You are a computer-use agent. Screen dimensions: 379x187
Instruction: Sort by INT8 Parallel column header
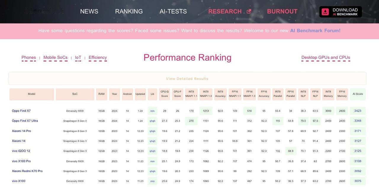(278, 94)
